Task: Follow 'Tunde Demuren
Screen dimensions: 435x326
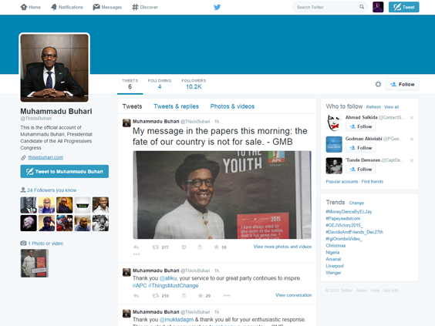Action: (x=361, y=169)
